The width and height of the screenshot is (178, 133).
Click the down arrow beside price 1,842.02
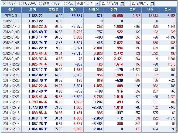(46, 75)
